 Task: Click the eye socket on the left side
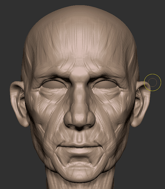[x=54, y=84]
